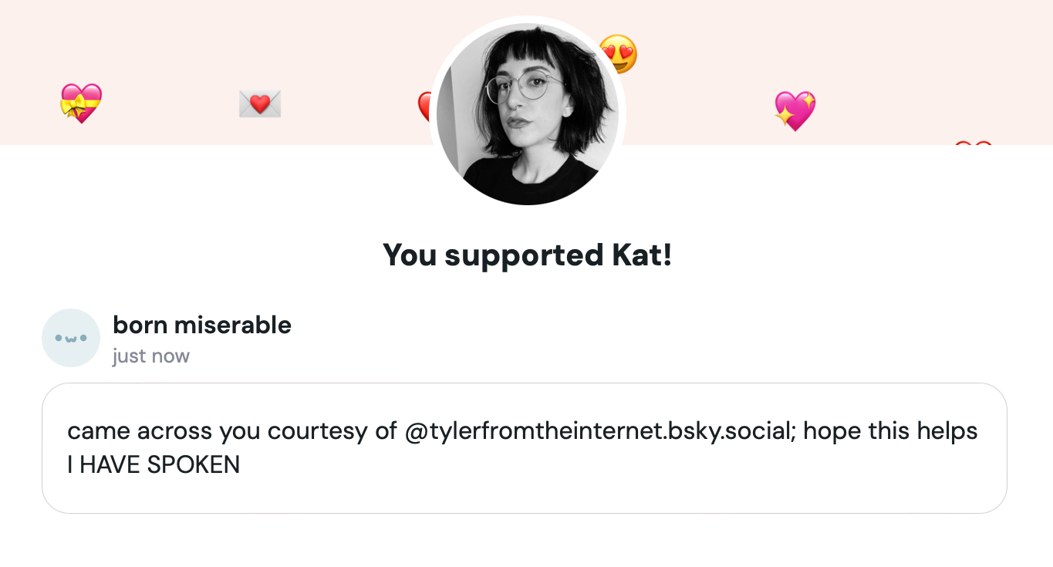Click the sparkling pink heart emoji
1053x567 pixels.
pos(795,110)
